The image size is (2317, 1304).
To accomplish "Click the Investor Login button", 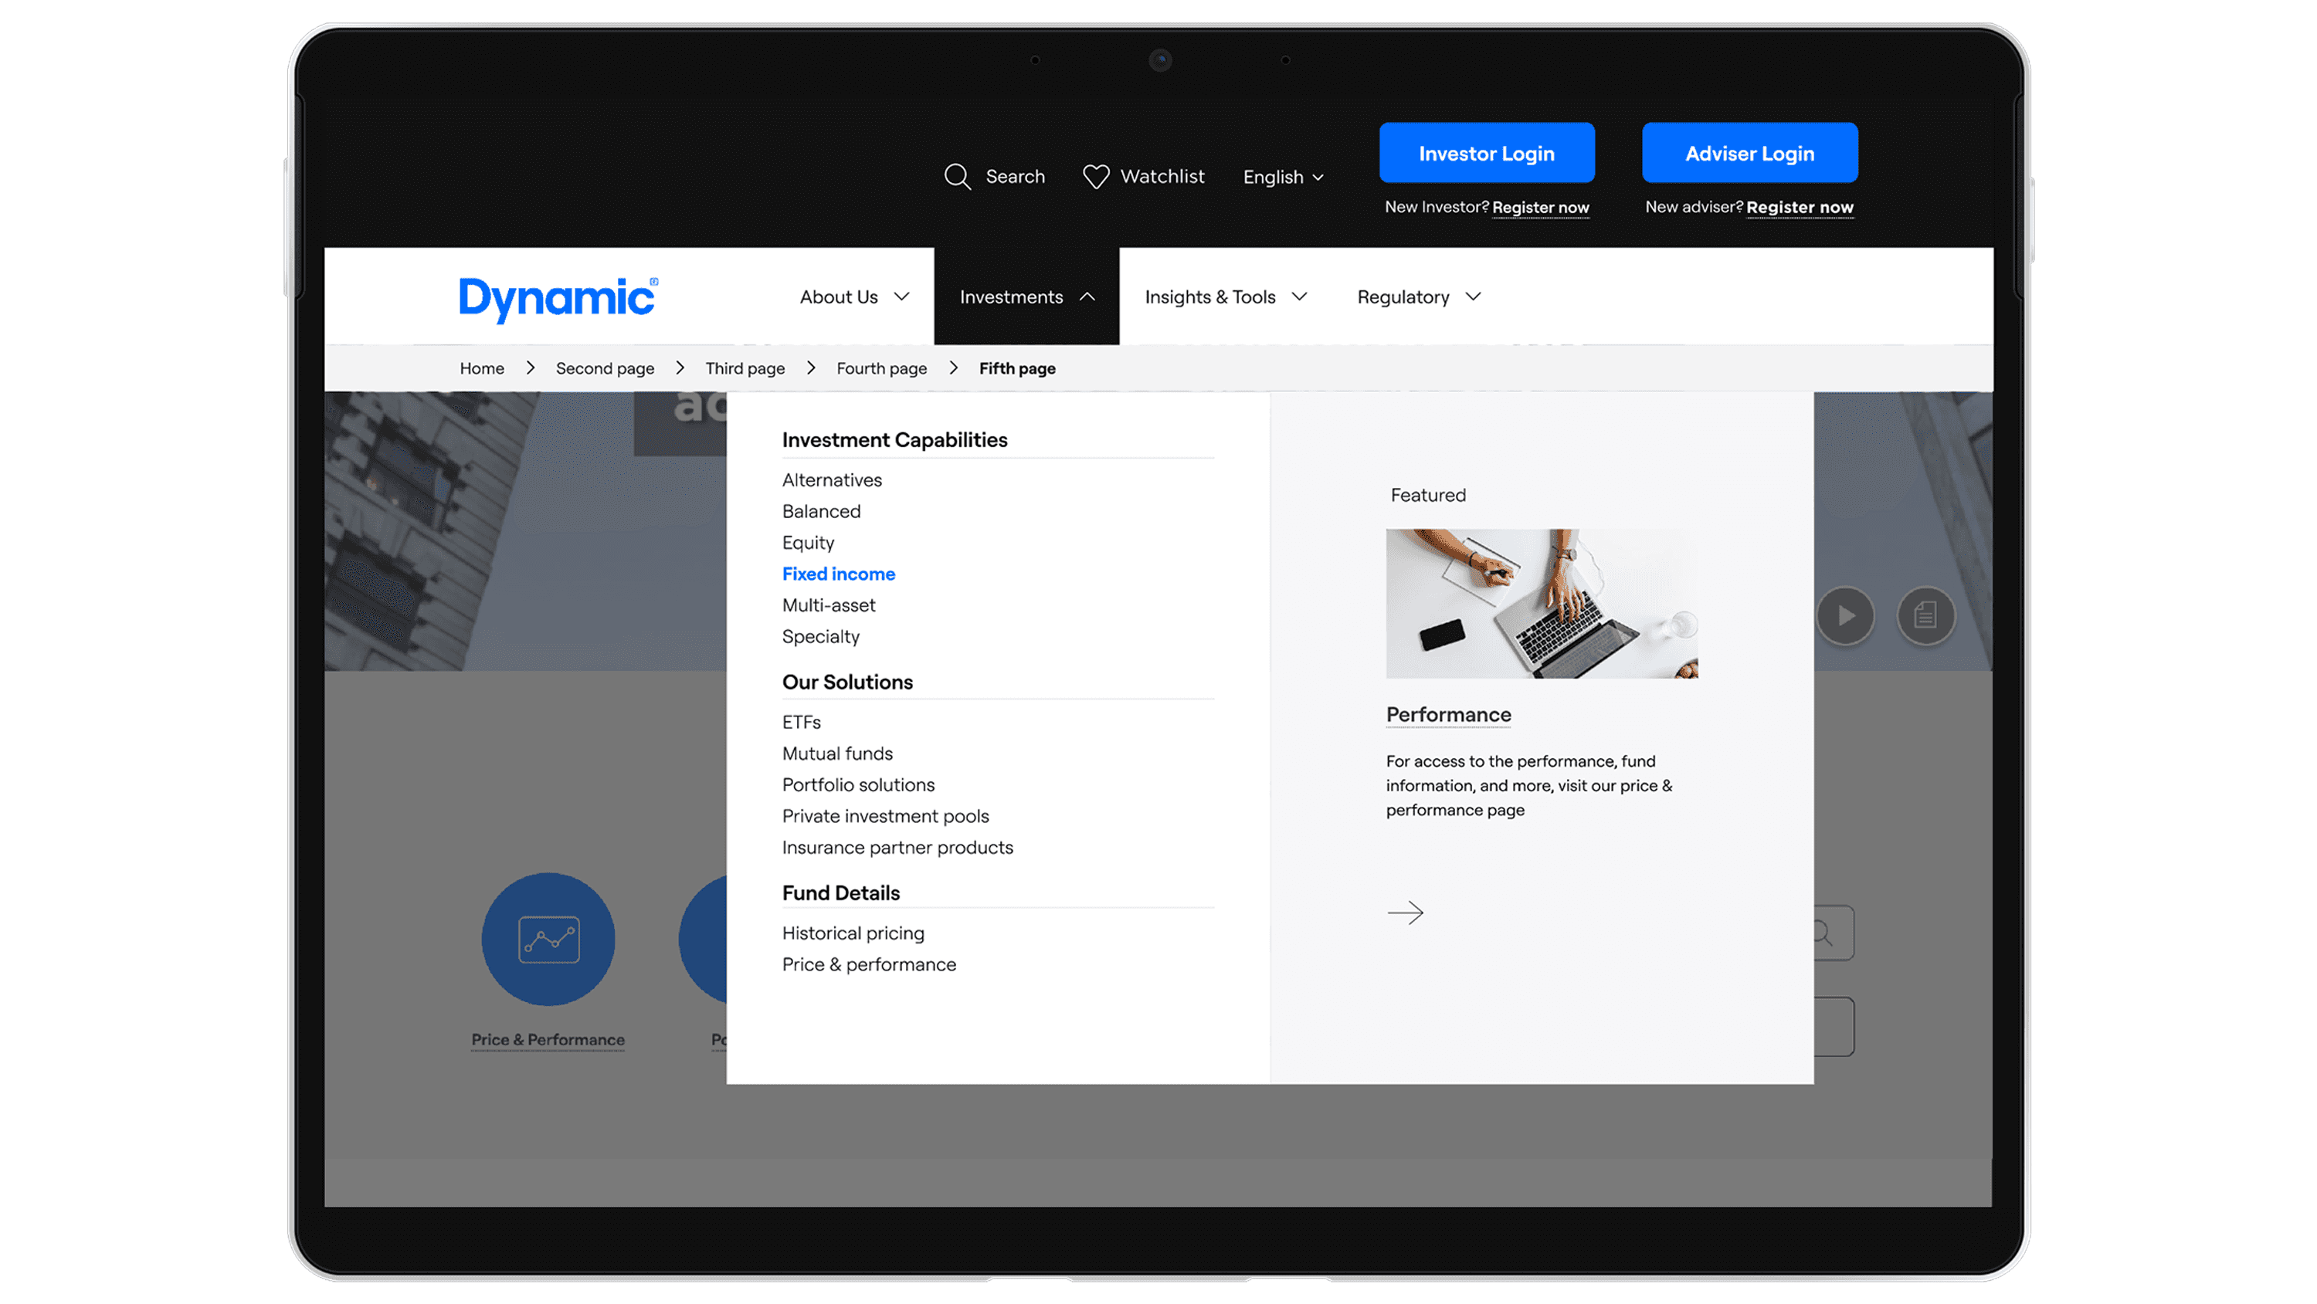I will tap(1486, 154).
